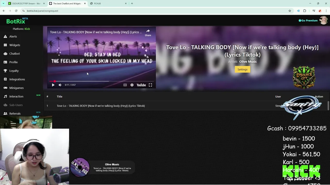330x185 pixels.
Task: Click the Tove Lo song row title
Action: point(101,106)
